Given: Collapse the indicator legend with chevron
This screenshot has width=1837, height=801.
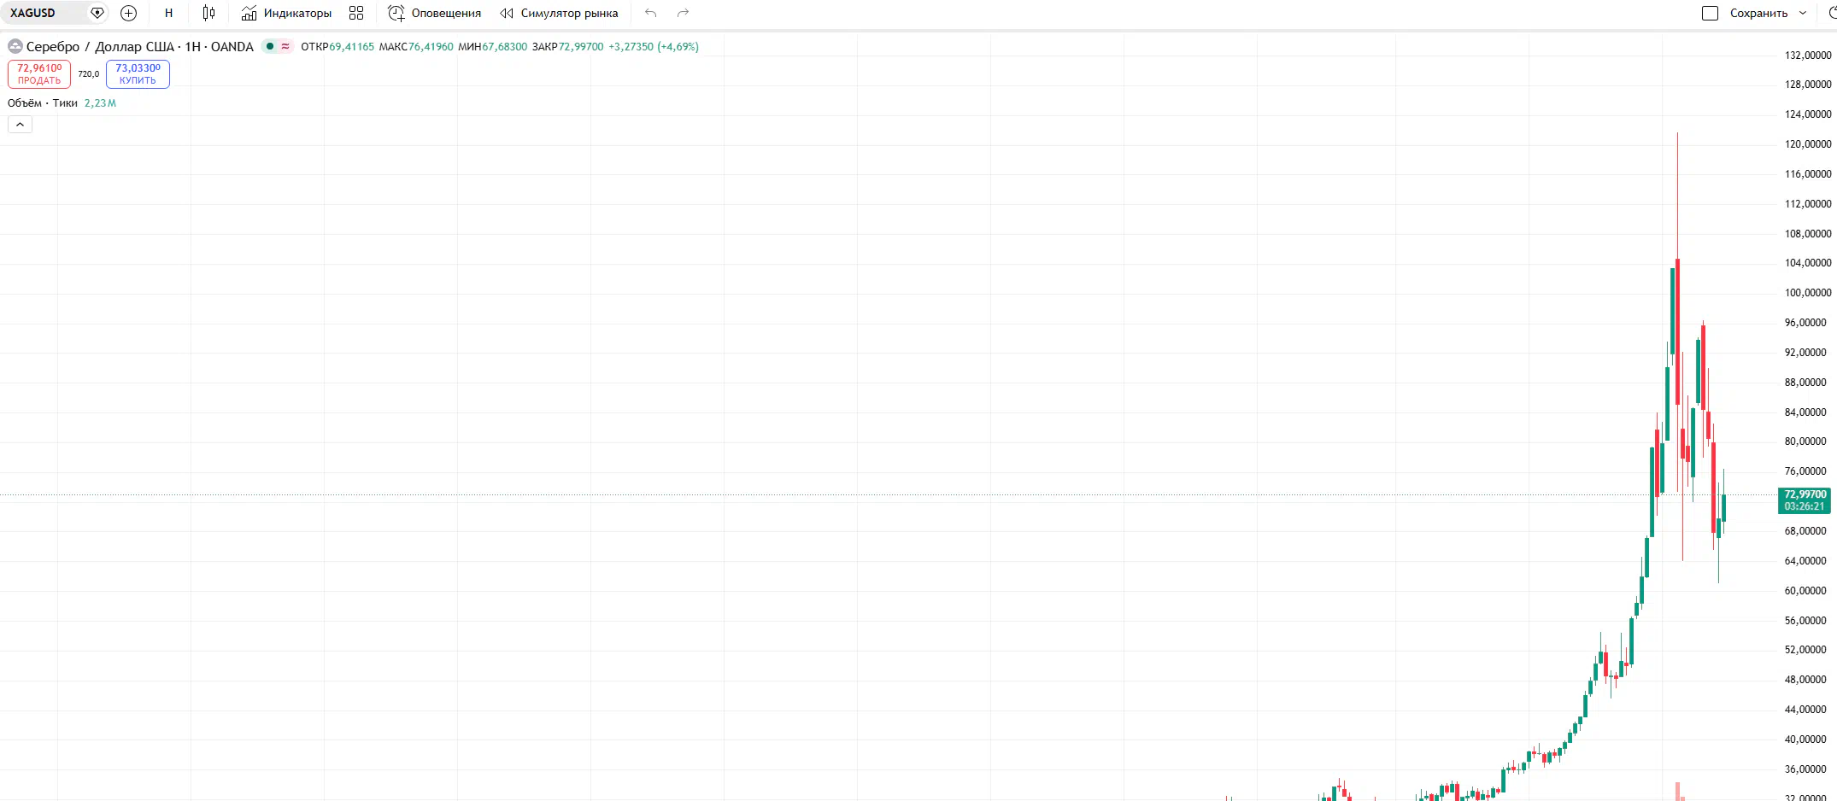Looking at the screenshot, I should (x=20, y=125).
